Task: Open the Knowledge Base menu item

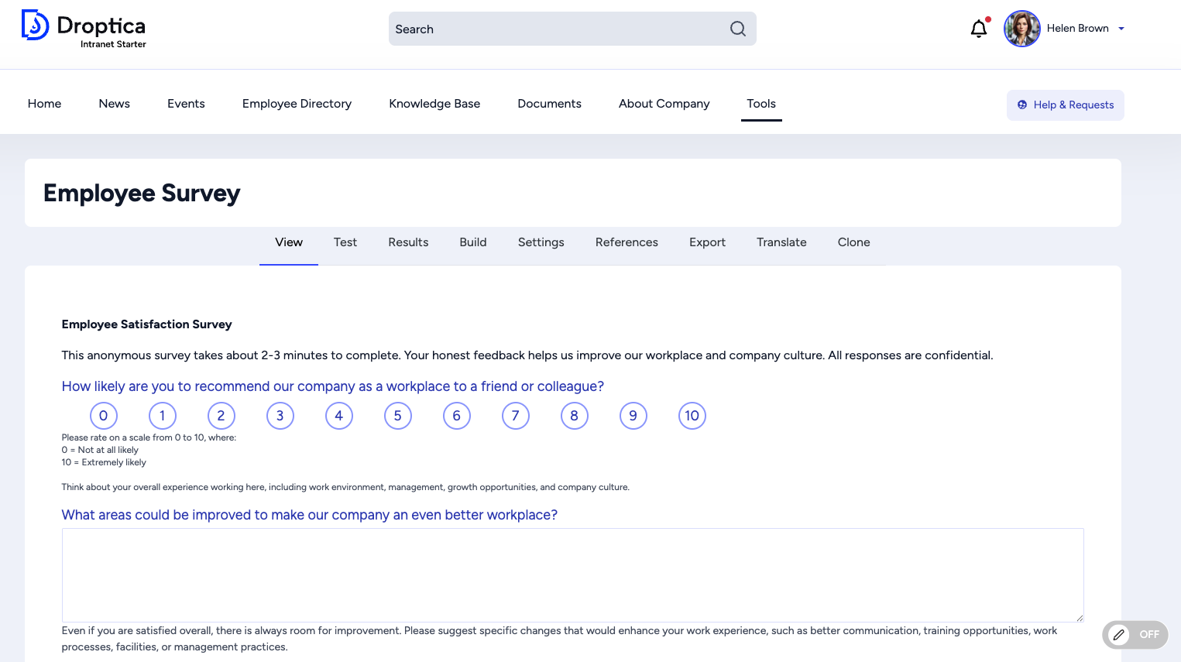Action: (x=434, y=104)
